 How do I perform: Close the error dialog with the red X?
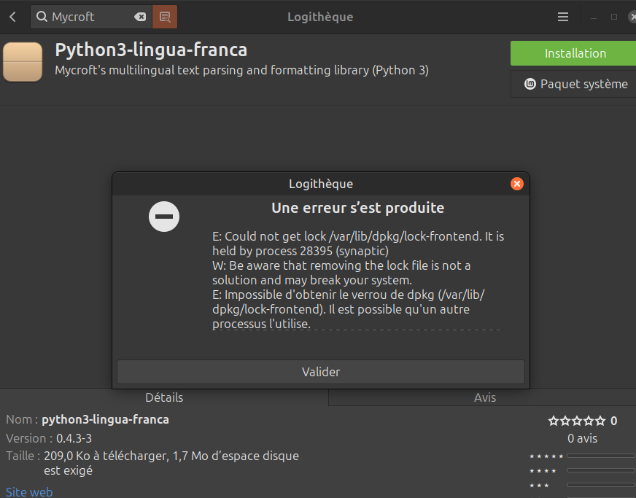coord(517,184)
